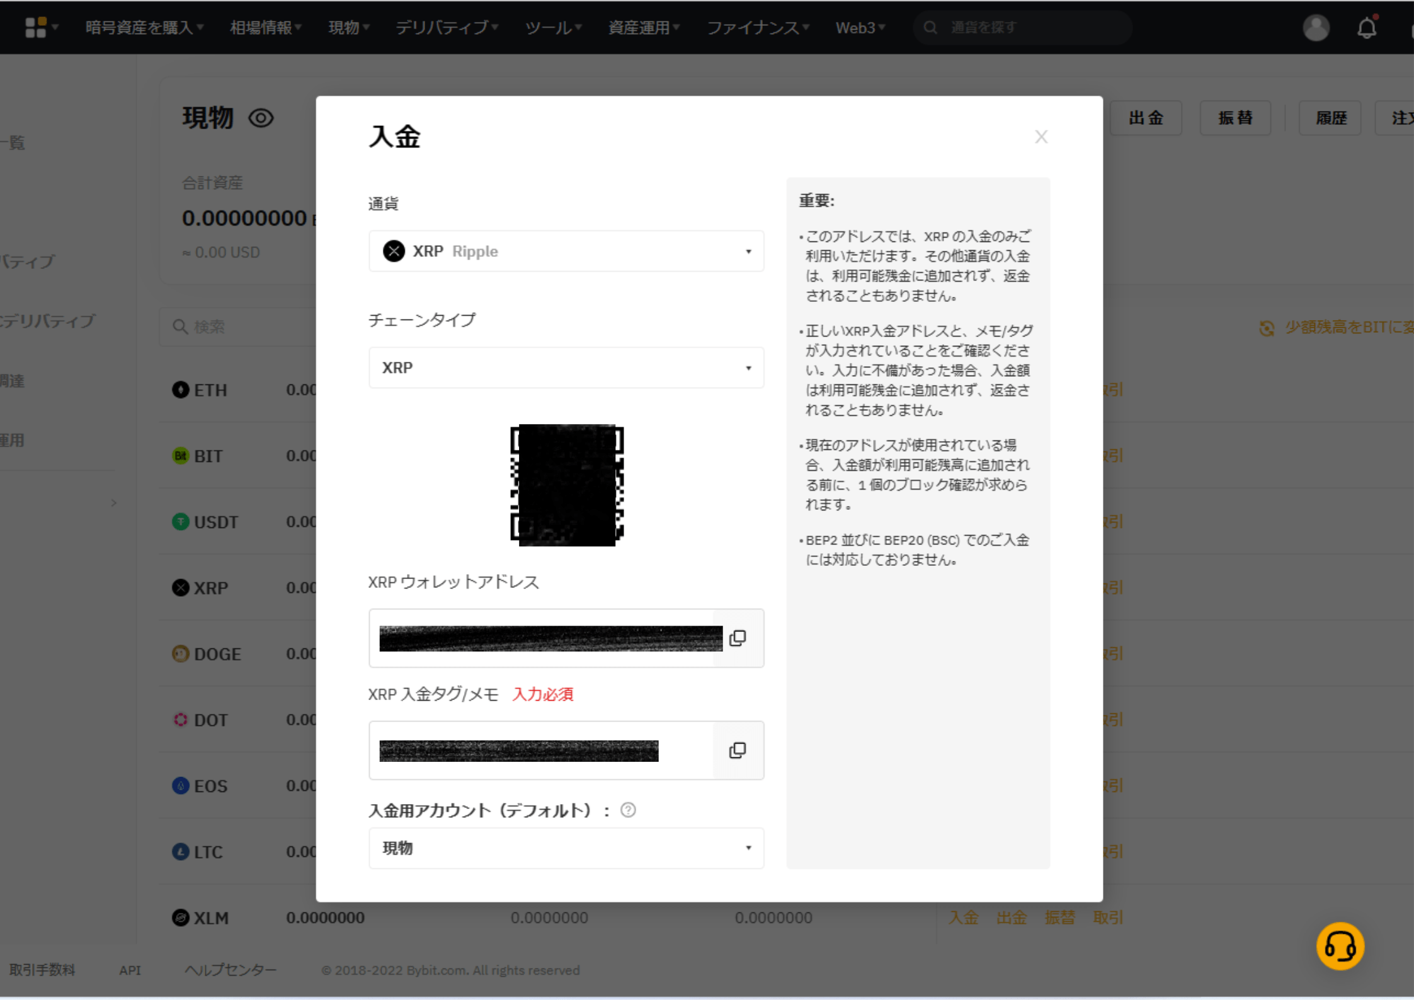Viewport: 1414px width, 1000px height.
Task: Click the USDT coin icon
Action: point(181,521)
